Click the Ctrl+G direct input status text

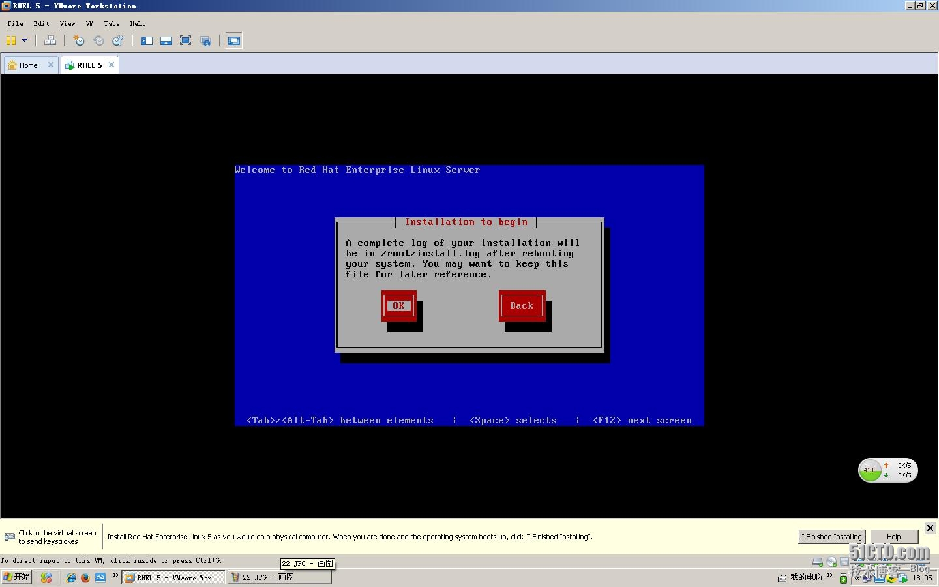click(111, 560)
